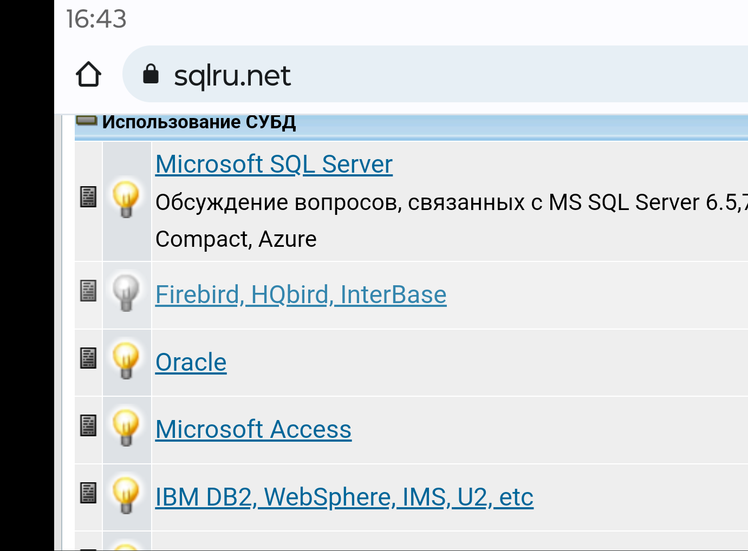The image size is (748, 551).
Task: Click document icon in Firebird row
Action: click(88, 291)
